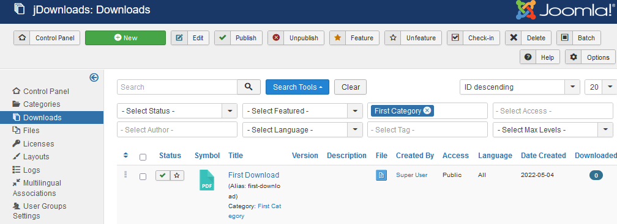Click the Super User author link
Image resolution: width=617 pixels, height=224 pixels.
[x=411, y=175]
